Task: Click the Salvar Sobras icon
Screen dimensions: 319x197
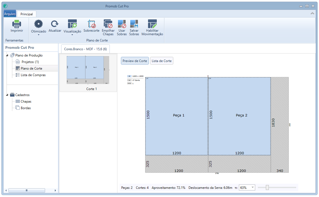Action: (x=134, y=24)
